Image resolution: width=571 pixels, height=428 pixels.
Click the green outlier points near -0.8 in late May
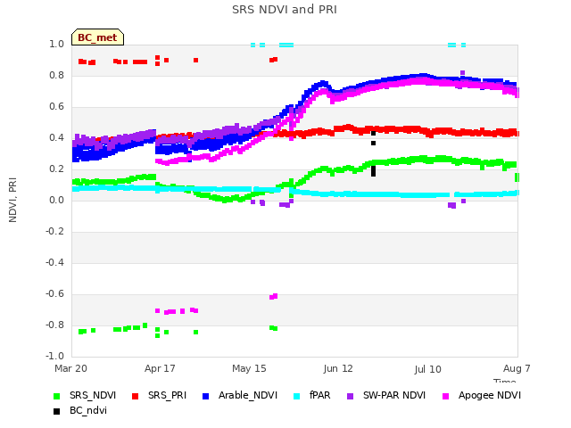(x=274, y=328)
